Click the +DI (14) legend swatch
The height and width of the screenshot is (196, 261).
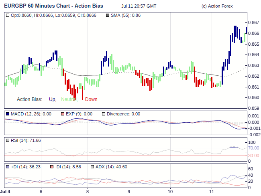click(x=8, y=167)
